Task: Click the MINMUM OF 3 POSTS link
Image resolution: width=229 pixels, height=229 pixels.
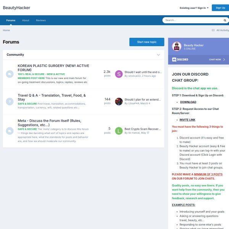Action: click(208, 174)
